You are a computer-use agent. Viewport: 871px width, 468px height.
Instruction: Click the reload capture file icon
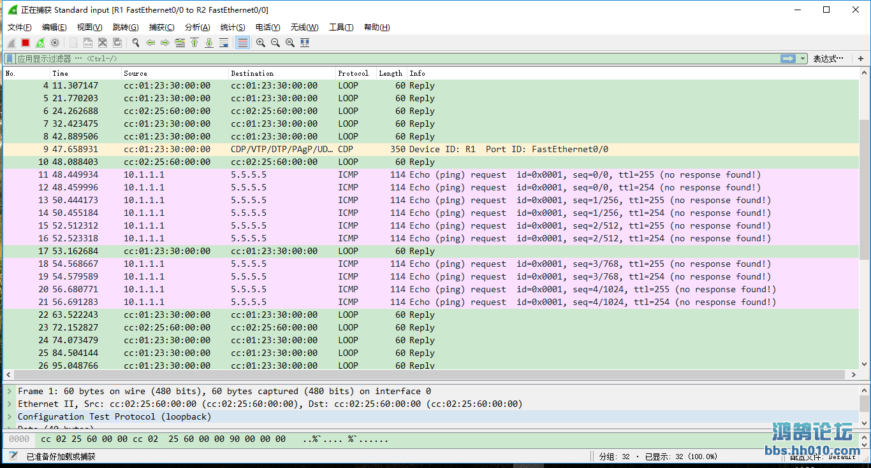[117, 43]
